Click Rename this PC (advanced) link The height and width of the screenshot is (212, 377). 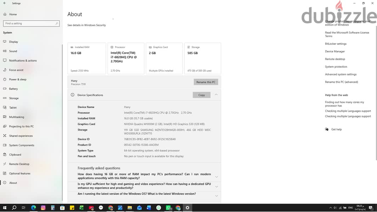(x=342, y=82)
